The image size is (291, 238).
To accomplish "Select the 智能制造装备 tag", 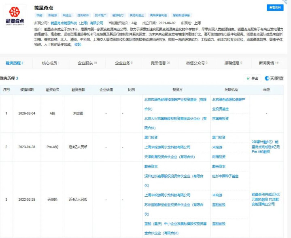I will click(x=181, y=15).
